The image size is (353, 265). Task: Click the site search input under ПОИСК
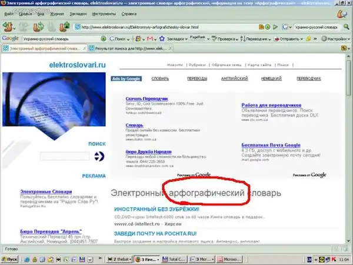[65, 156]
